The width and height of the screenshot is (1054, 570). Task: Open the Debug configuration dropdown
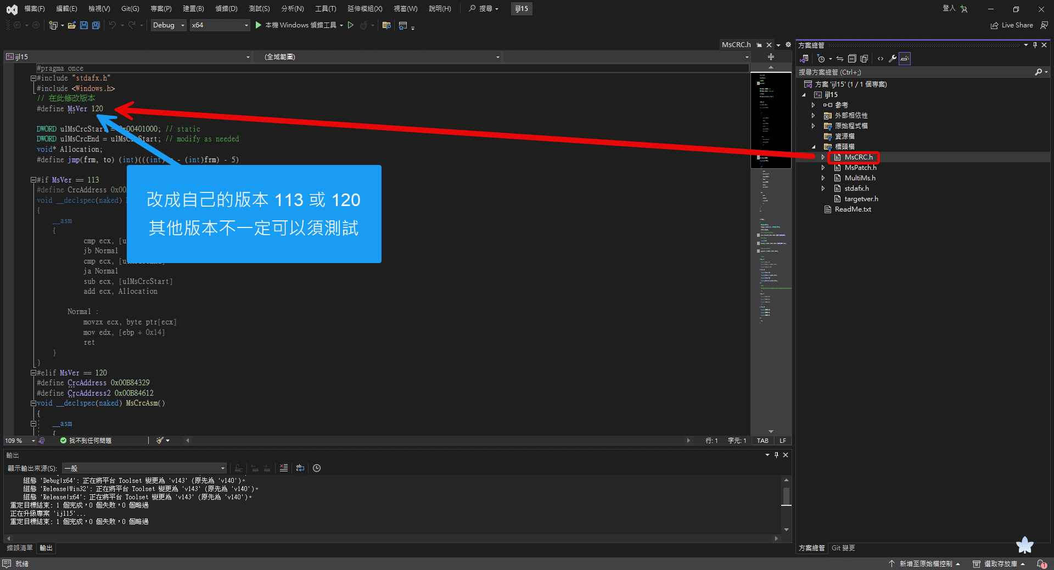169,25
